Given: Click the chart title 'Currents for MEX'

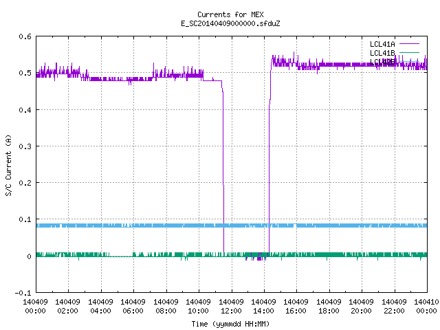Looking at the screenshot, I should (230, 14).
